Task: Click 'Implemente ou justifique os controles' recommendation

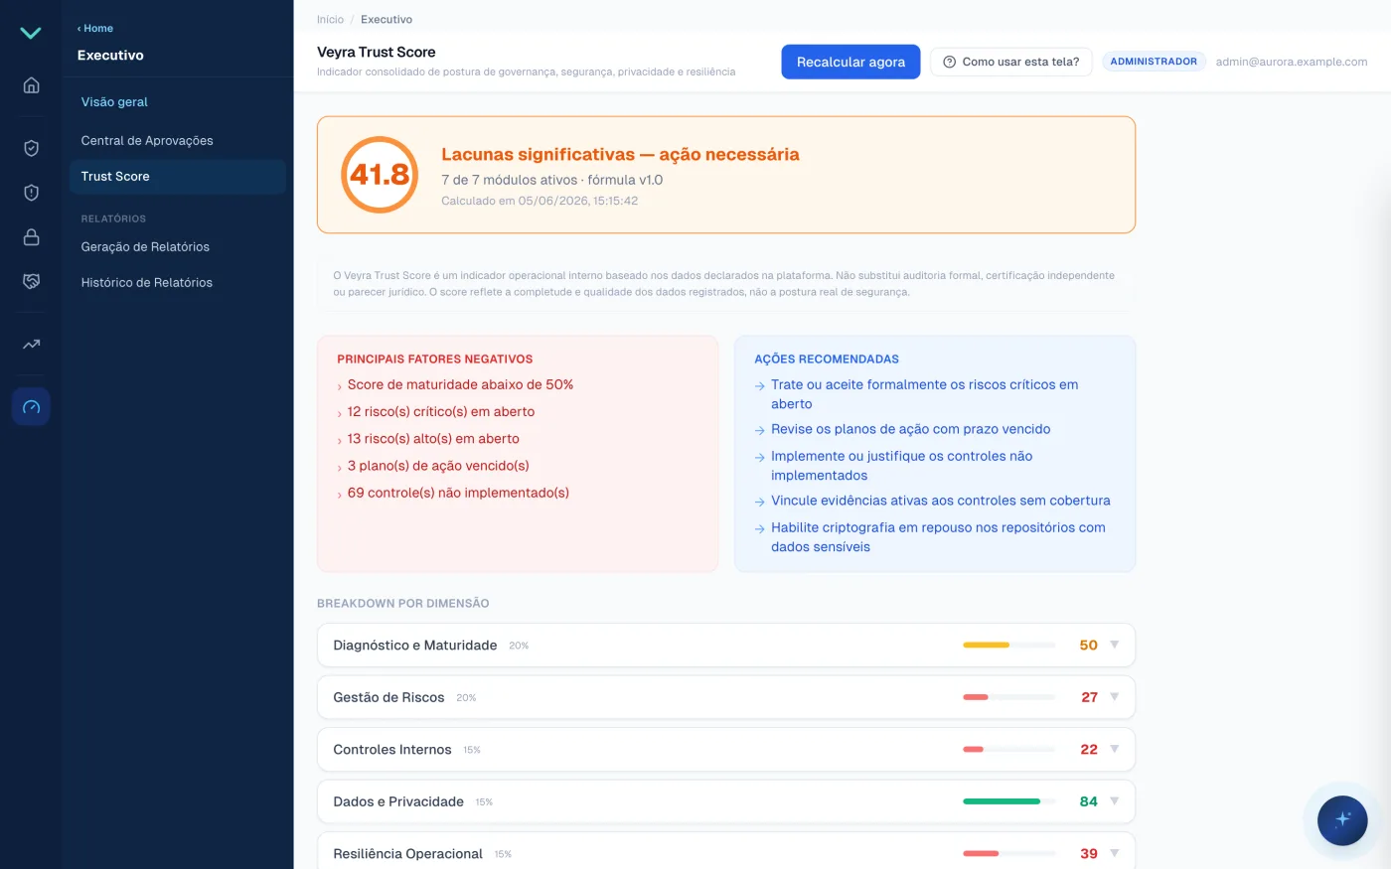Action: (x=901, y=466)
